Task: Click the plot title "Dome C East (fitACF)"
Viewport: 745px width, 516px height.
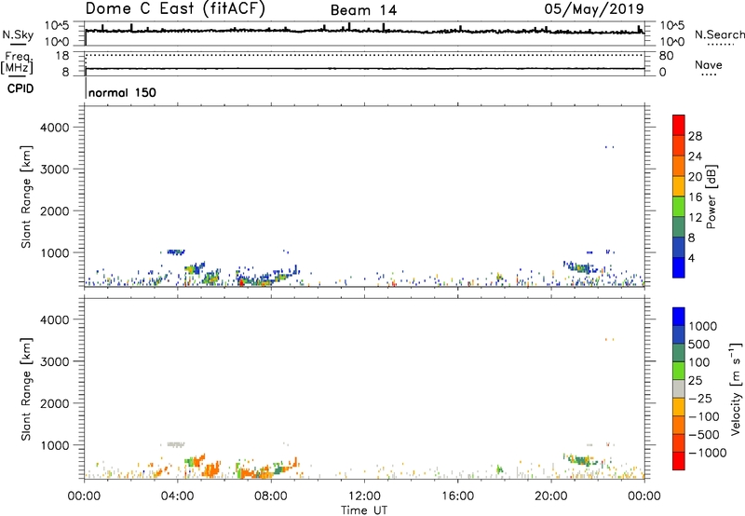Action: click(x=175, y=8)
